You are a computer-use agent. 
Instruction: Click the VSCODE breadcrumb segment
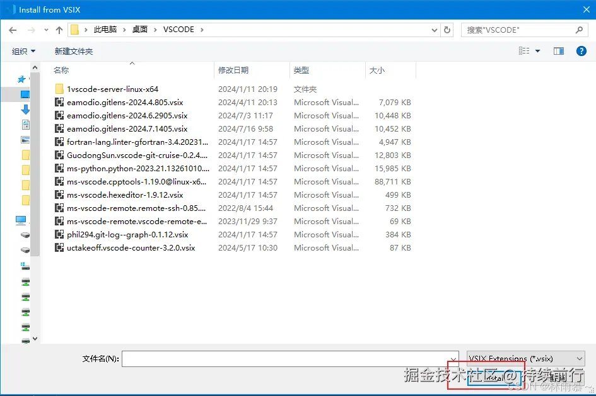coord(178,30)
